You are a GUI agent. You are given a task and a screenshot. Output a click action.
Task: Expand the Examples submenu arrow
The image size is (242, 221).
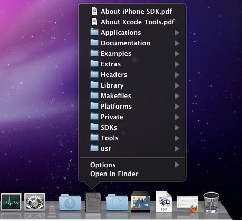pos(177,54)
